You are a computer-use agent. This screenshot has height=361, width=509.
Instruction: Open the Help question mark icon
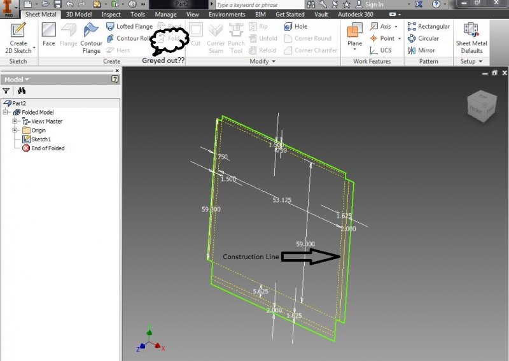click(x=436, y=4)
